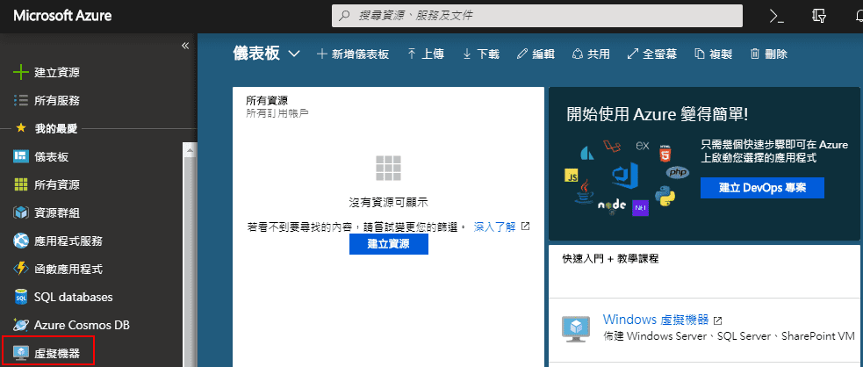The width and height of the screenshot is (863, 367).
Task: Click the blue 建立資源 button in tile
Action: point(389,244)
